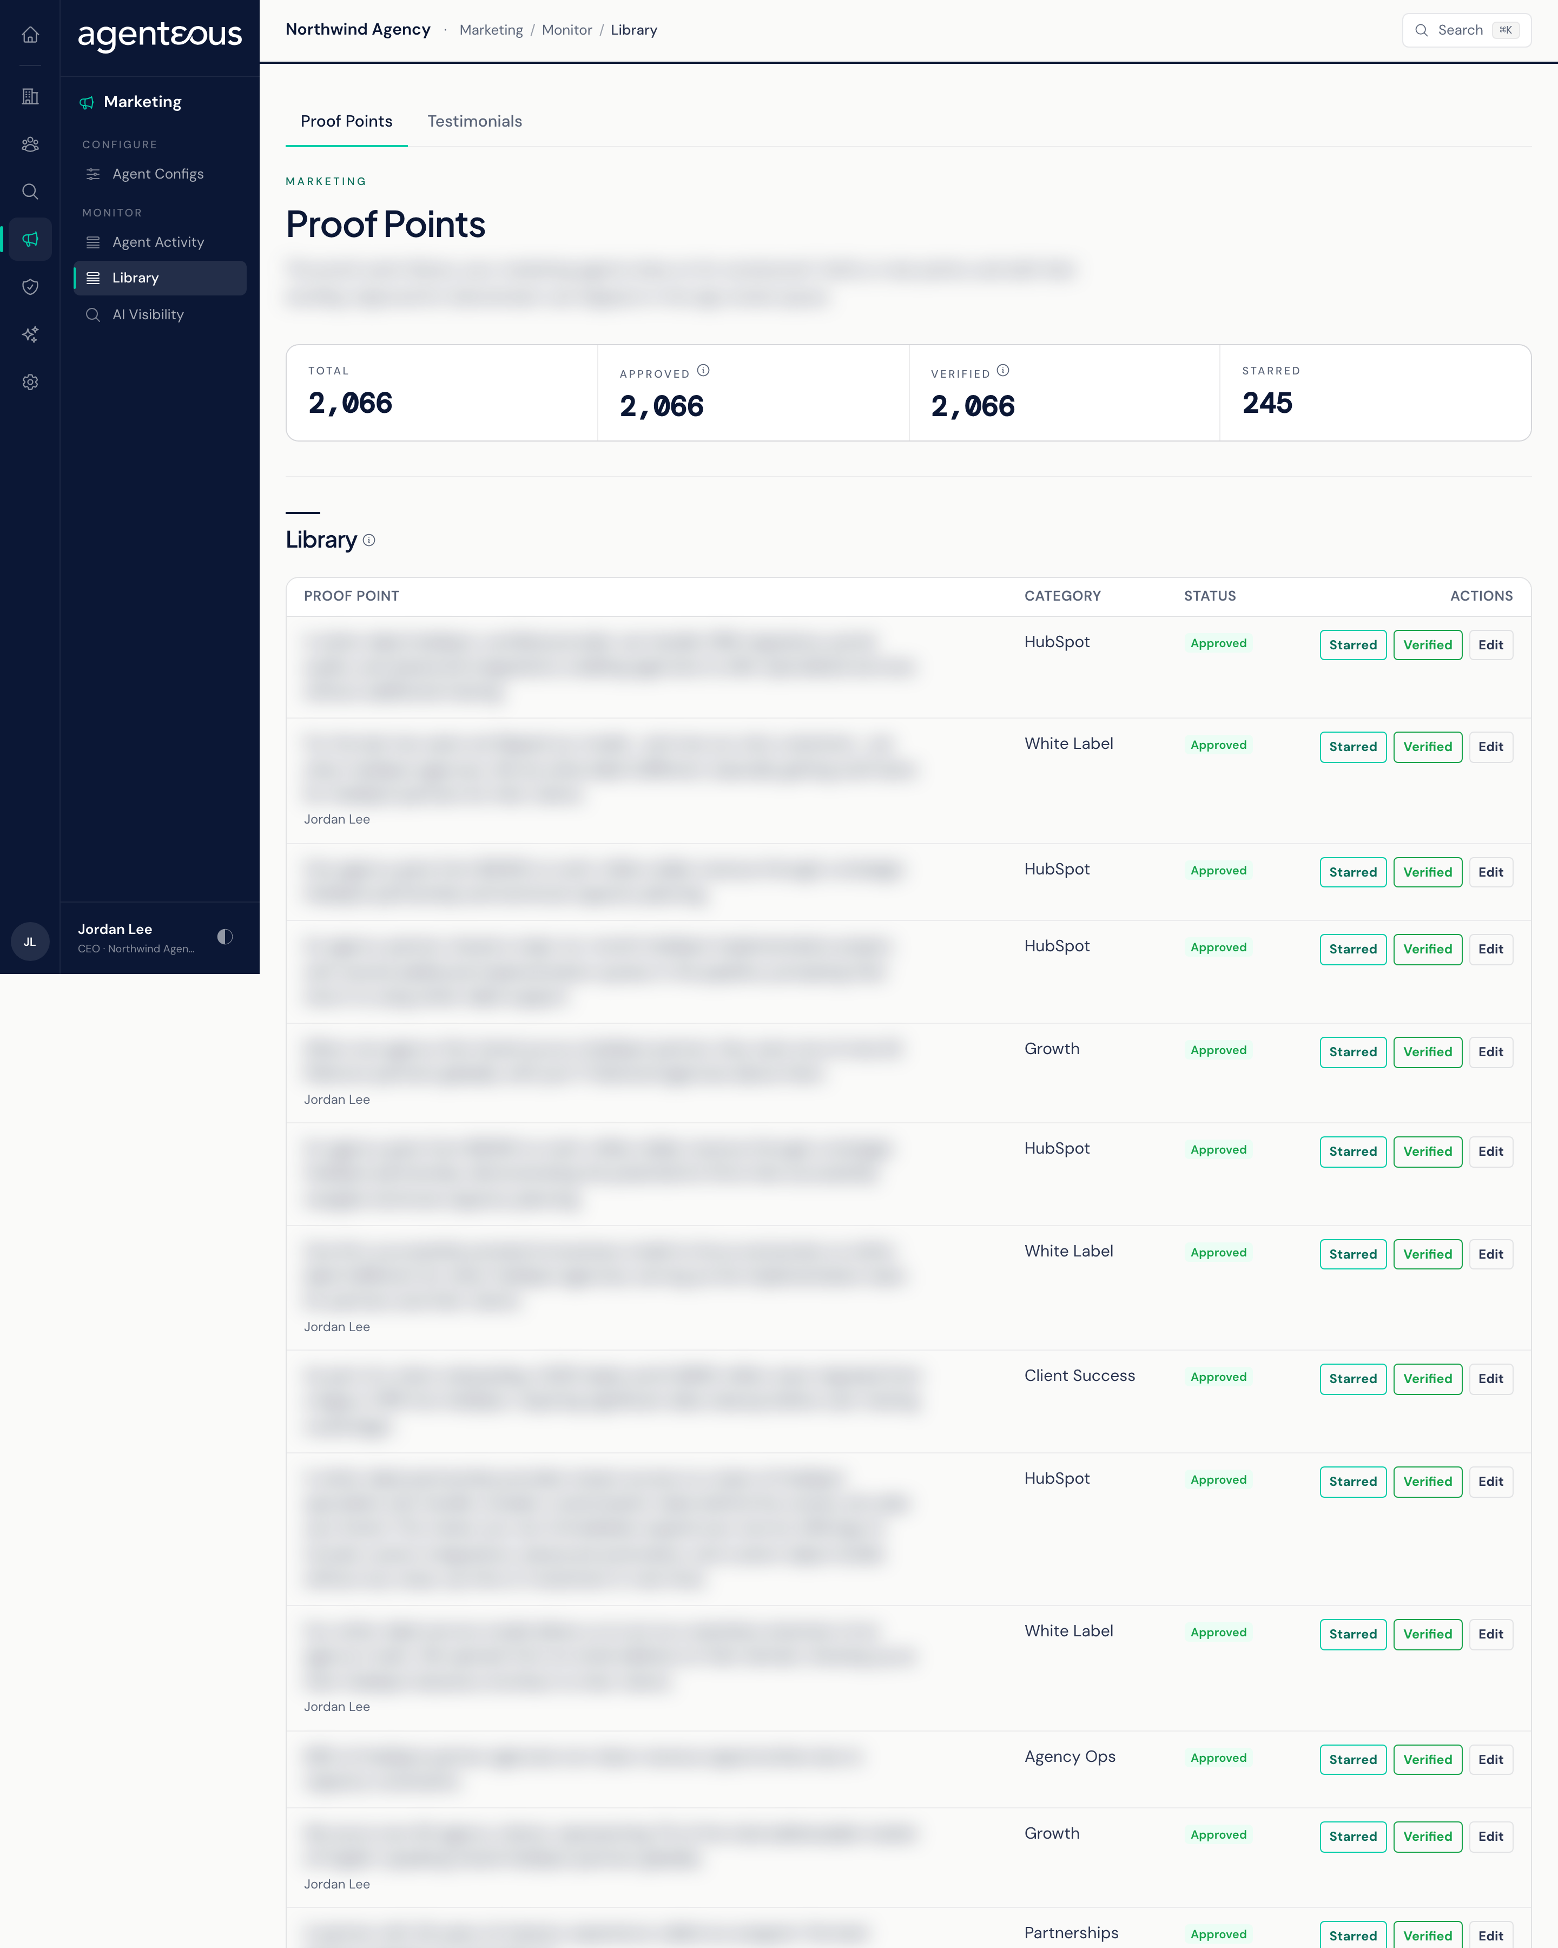Screen dimensions: 1558x1948
Task: Click Edit on the Partnerships row
Action: point(1491,1936)
